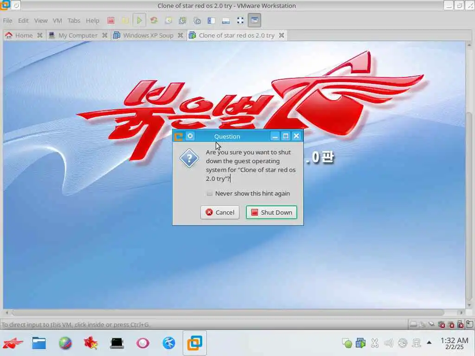Click Cancel in the Question dialog

219,212
